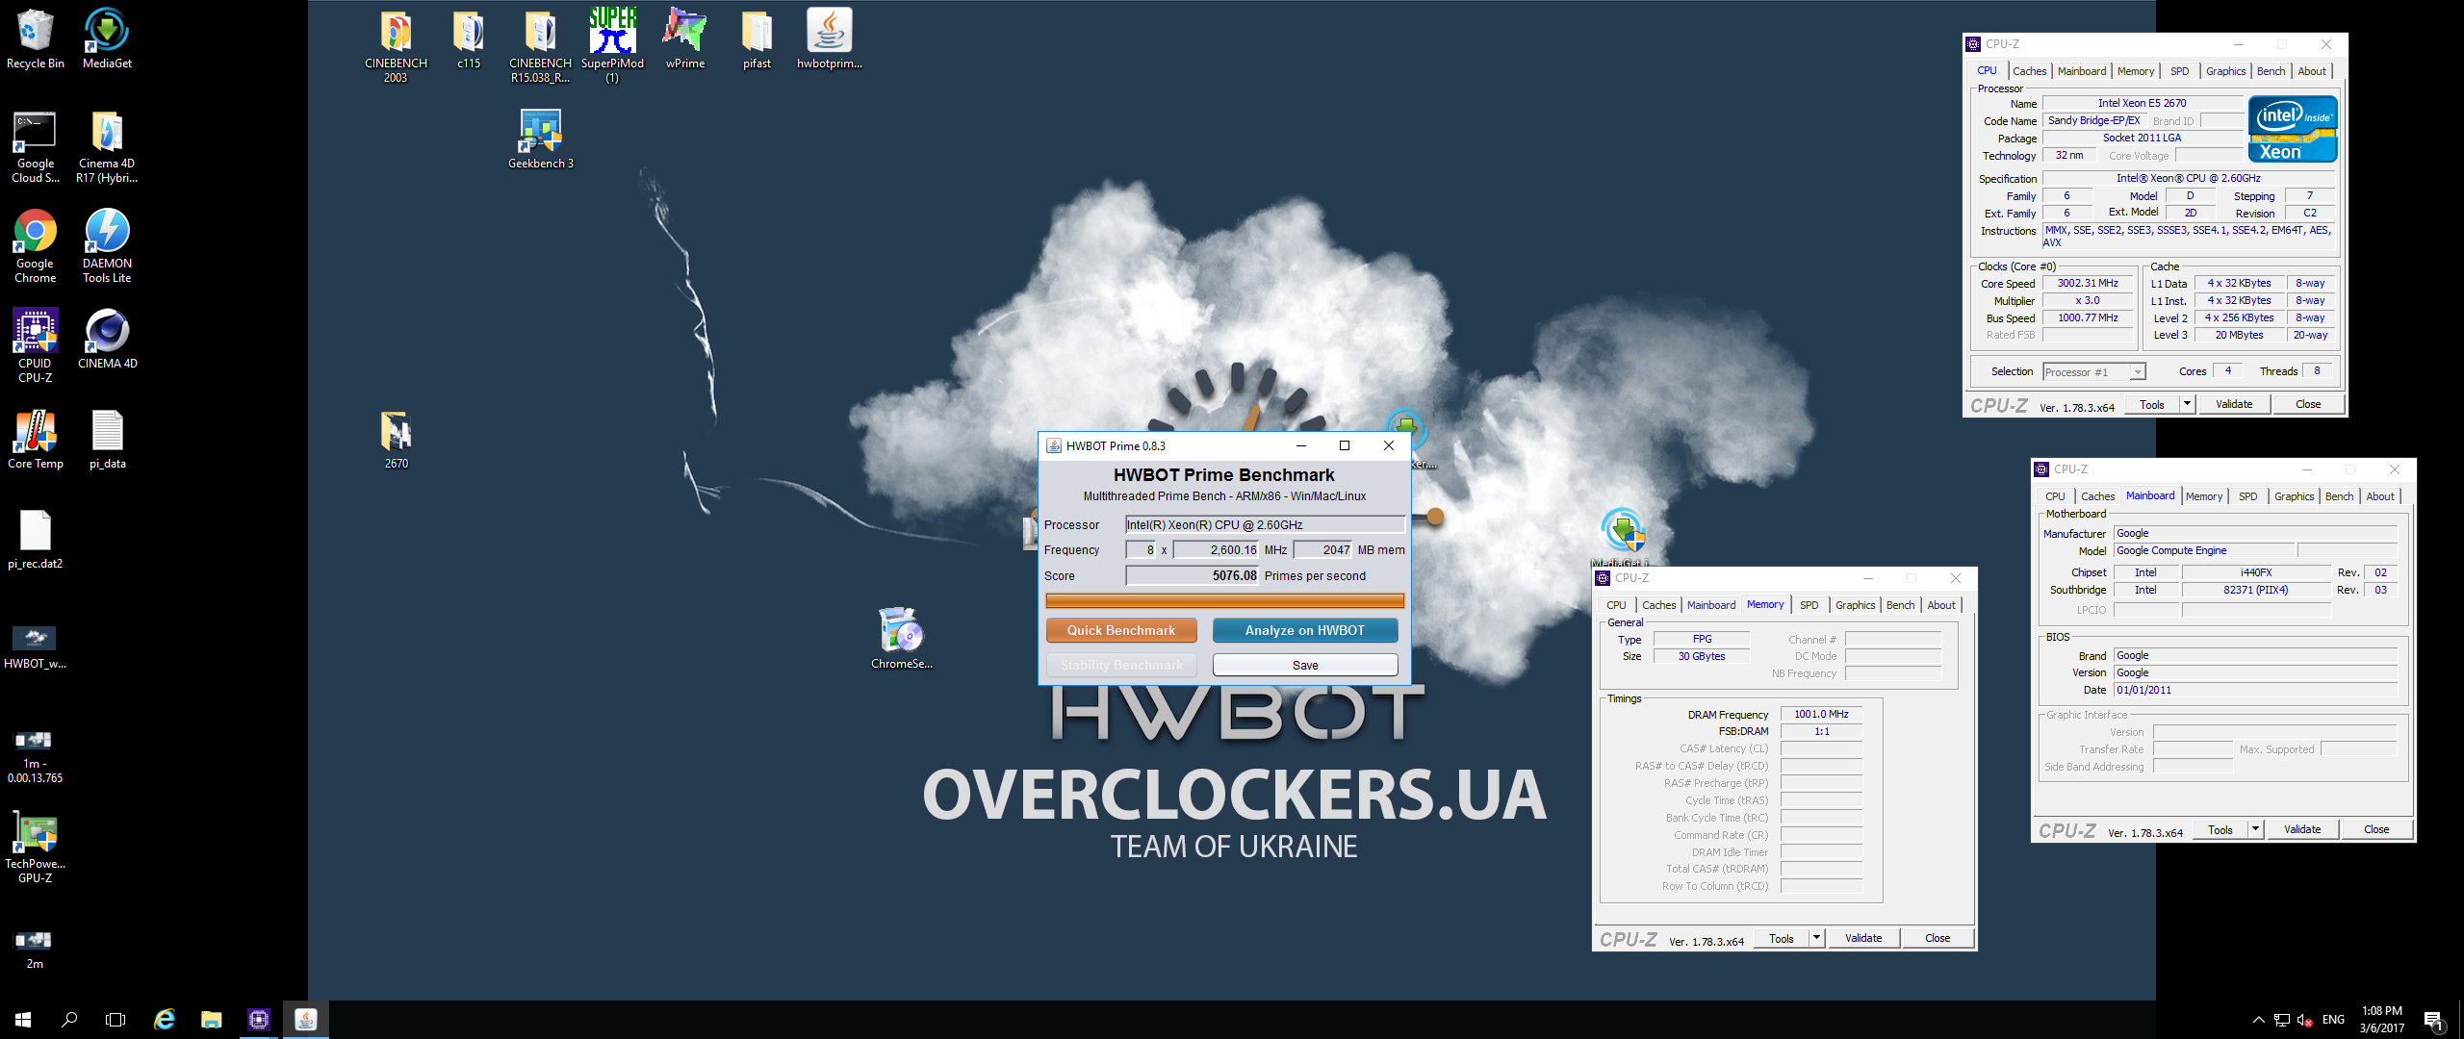Open the MediaGet desktop shortcut
2464x1039 pixels.
coord(107,39)
